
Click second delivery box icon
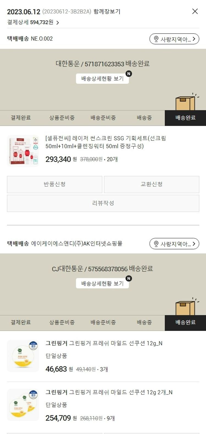tap(186, 307)
